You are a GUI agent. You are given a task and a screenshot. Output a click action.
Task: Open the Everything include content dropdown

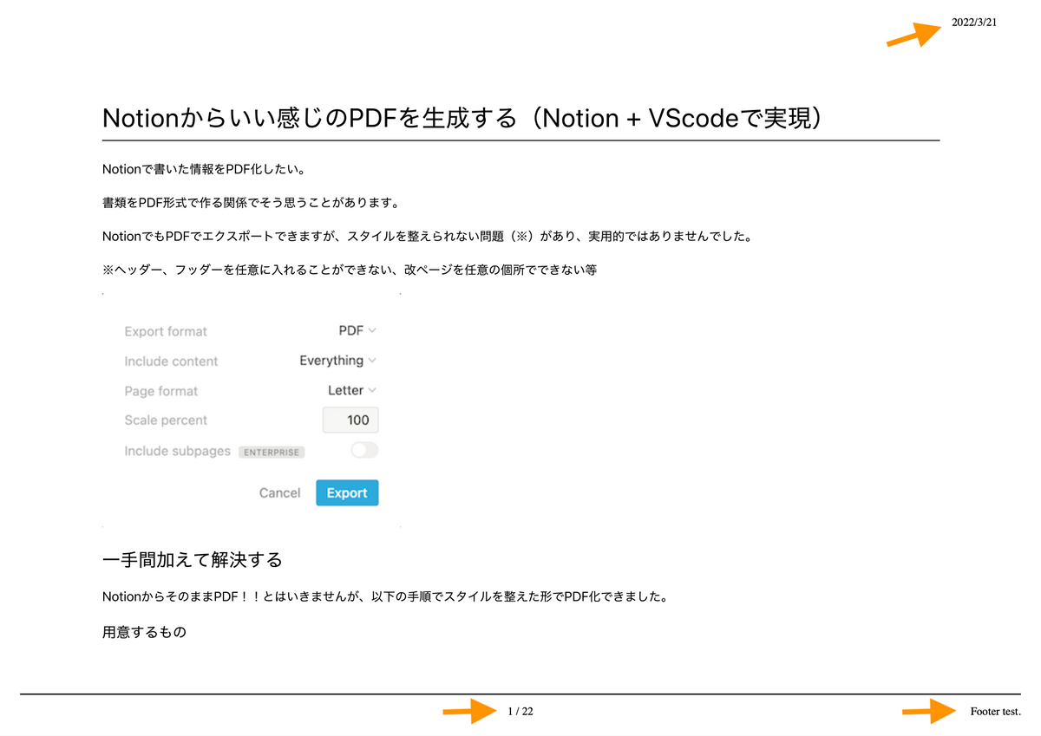coord(338,361)
